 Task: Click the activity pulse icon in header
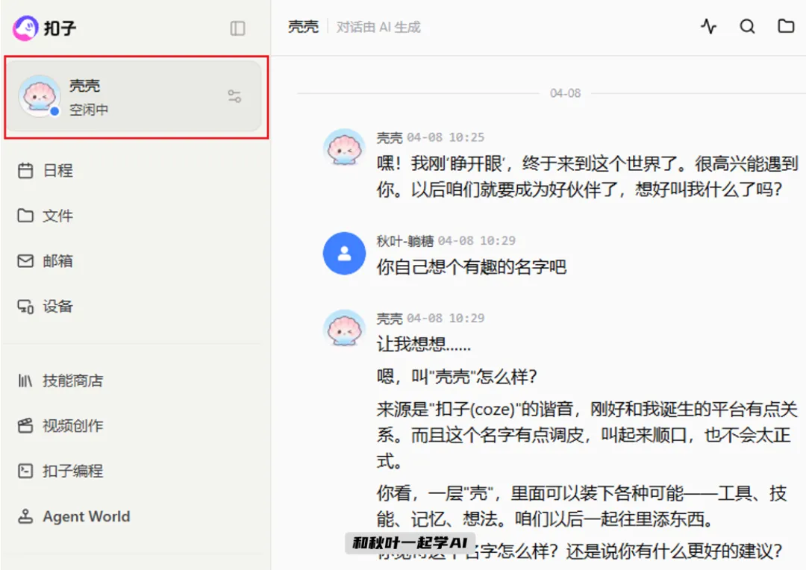pyautogui.click(x=708, y=26)
